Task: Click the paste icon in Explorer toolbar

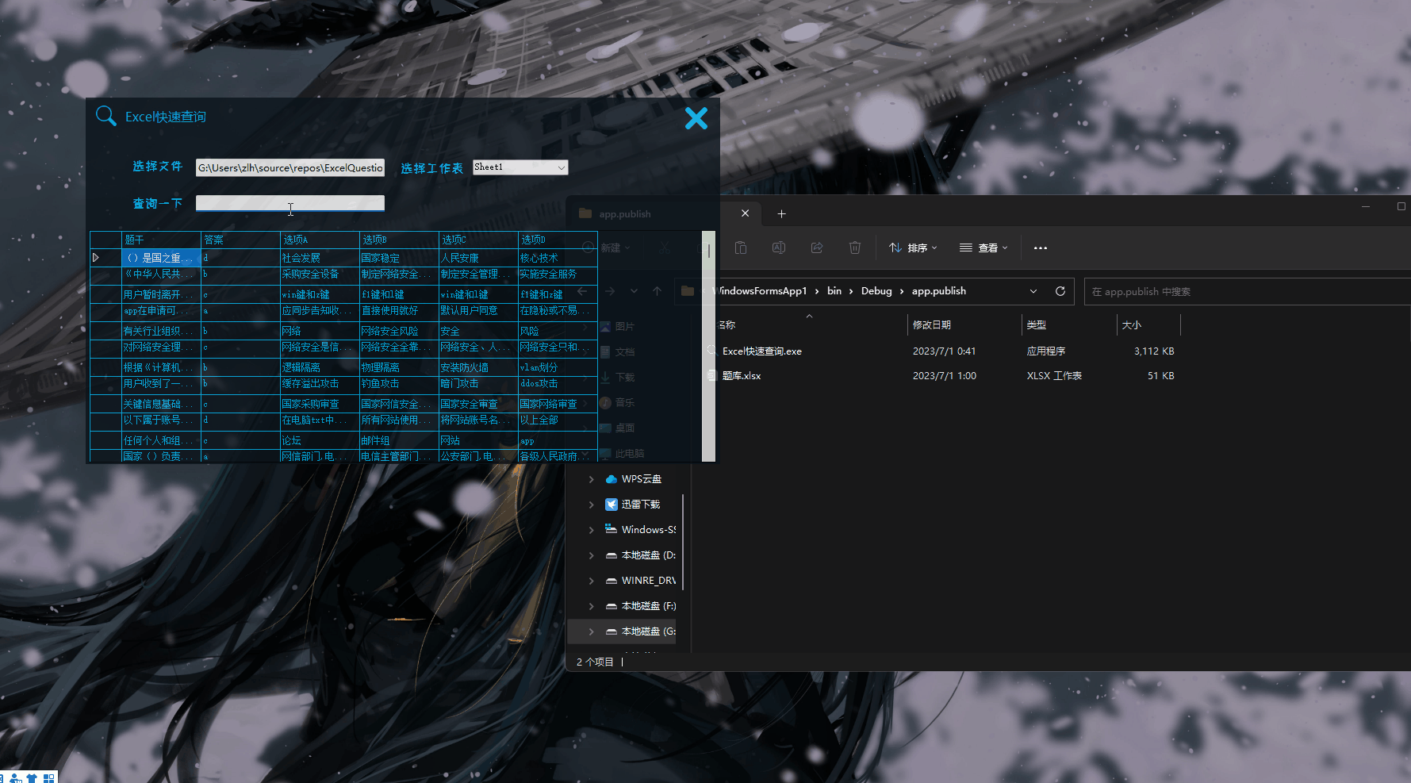Action: [740, 248]
